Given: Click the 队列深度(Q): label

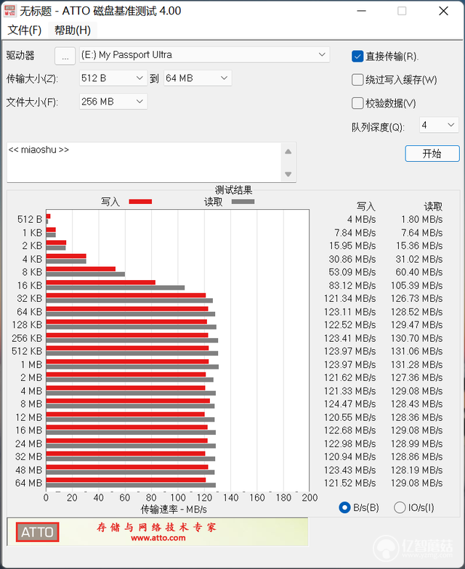Looking at the screenshot, I should point(378,128).
